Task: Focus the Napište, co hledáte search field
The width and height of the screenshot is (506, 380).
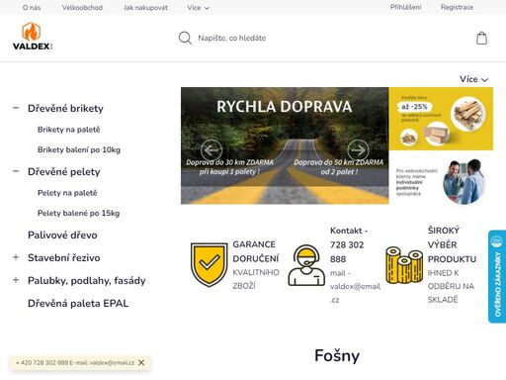Action: (x=232, y=38)
